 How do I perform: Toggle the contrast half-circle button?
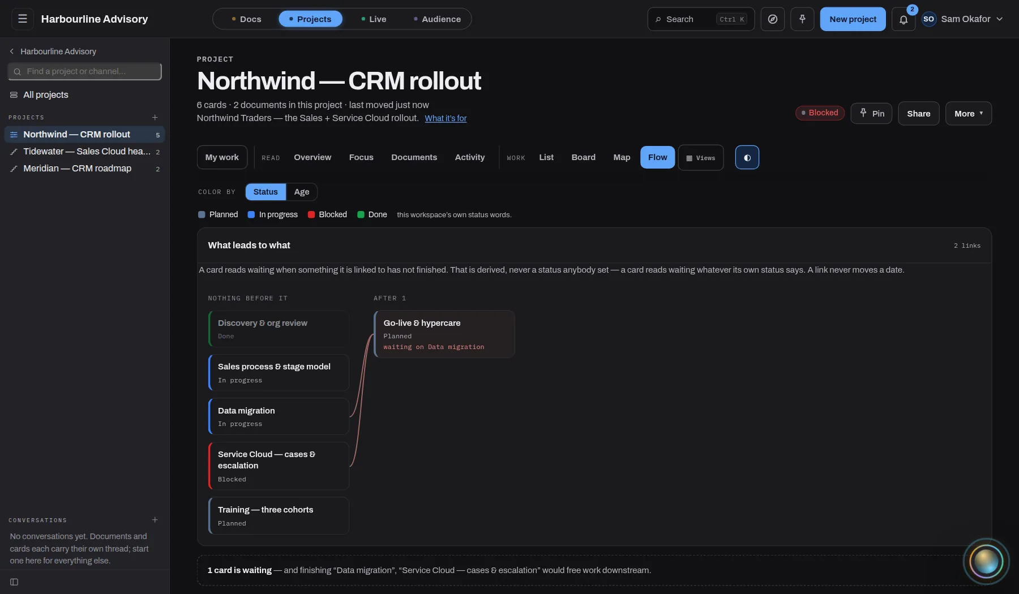pyautogui.click(x=747, y=157)
